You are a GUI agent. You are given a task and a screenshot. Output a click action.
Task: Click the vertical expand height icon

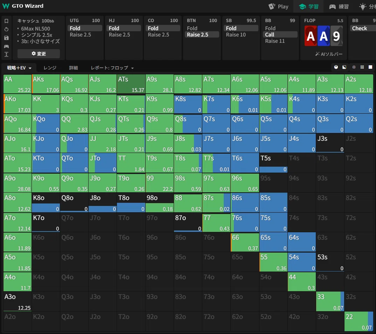coord(6,54)
